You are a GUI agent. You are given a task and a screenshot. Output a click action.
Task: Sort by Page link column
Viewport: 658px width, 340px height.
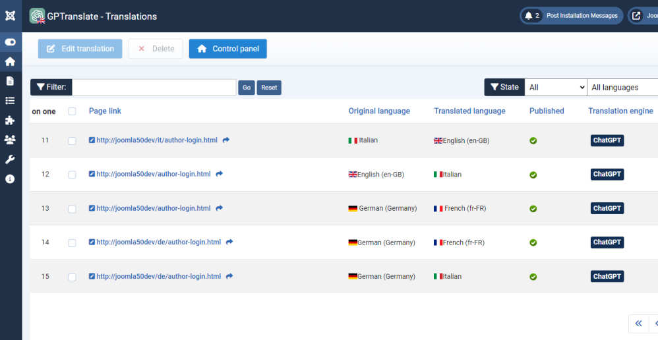click(x=105, y=111)
